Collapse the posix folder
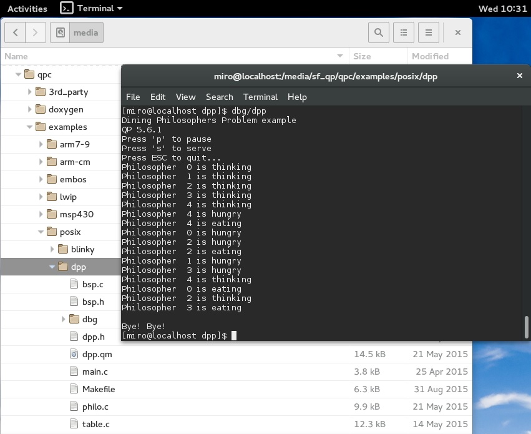This screenshot has height=434, width=531. coord(41,232)
